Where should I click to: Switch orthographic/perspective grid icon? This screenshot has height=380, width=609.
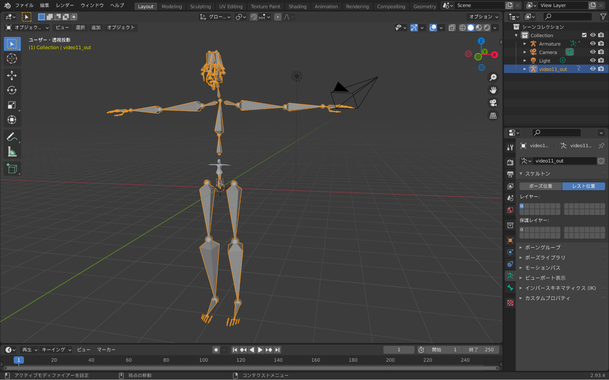[493, 116]
